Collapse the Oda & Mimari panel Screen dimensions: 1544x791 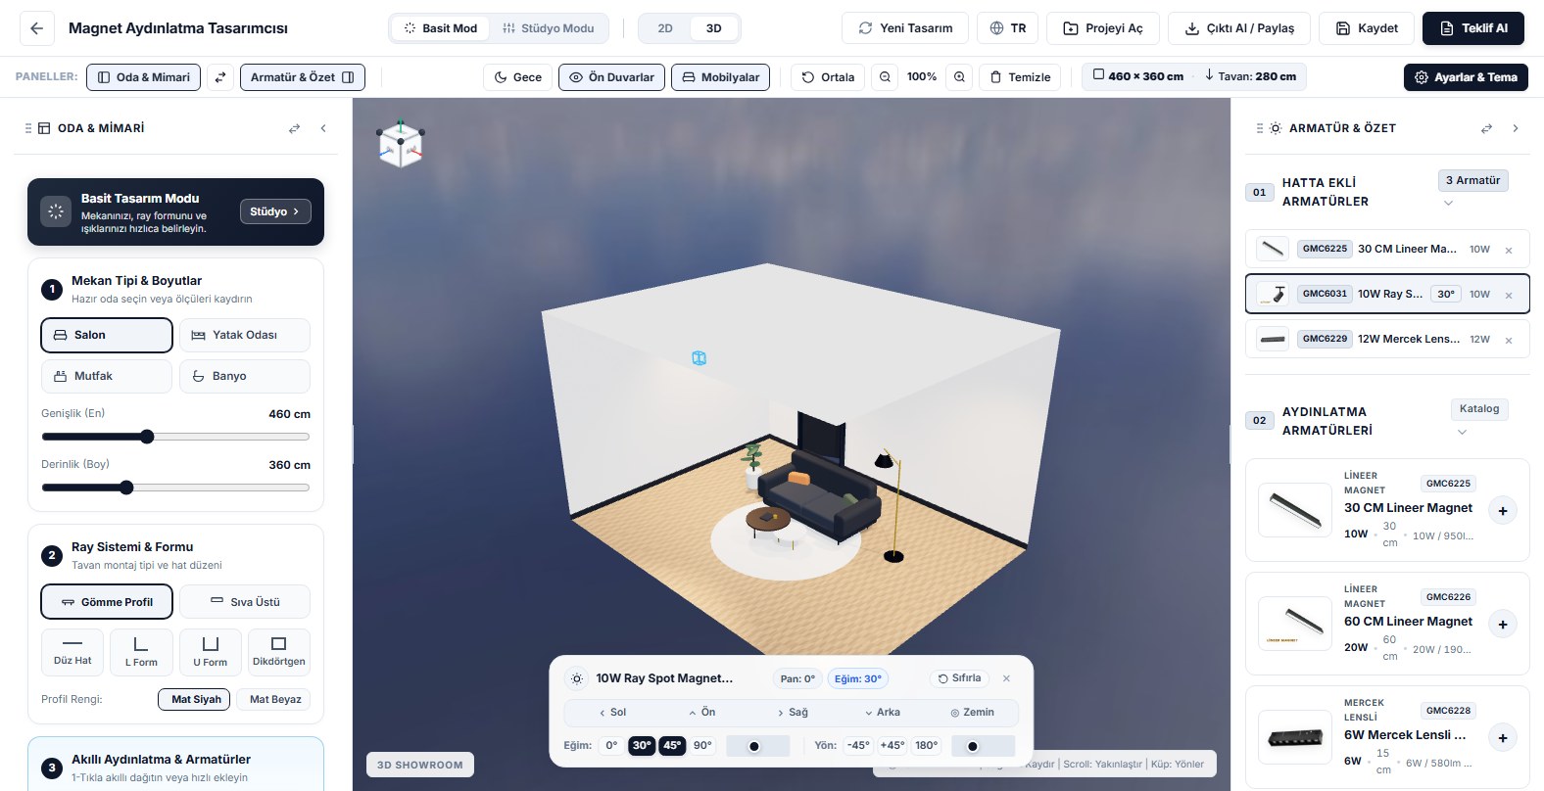[323, 128]
